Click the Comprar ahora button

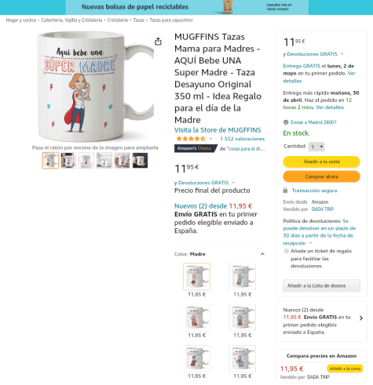(321, 176)
